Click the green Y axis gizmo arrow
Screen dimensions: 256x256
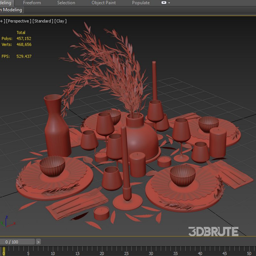point(2,222)
